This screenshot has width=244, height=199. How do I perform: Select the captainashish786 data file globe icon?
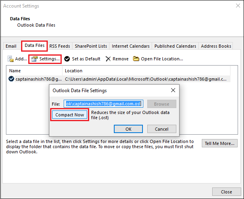[x=11, y=79]
